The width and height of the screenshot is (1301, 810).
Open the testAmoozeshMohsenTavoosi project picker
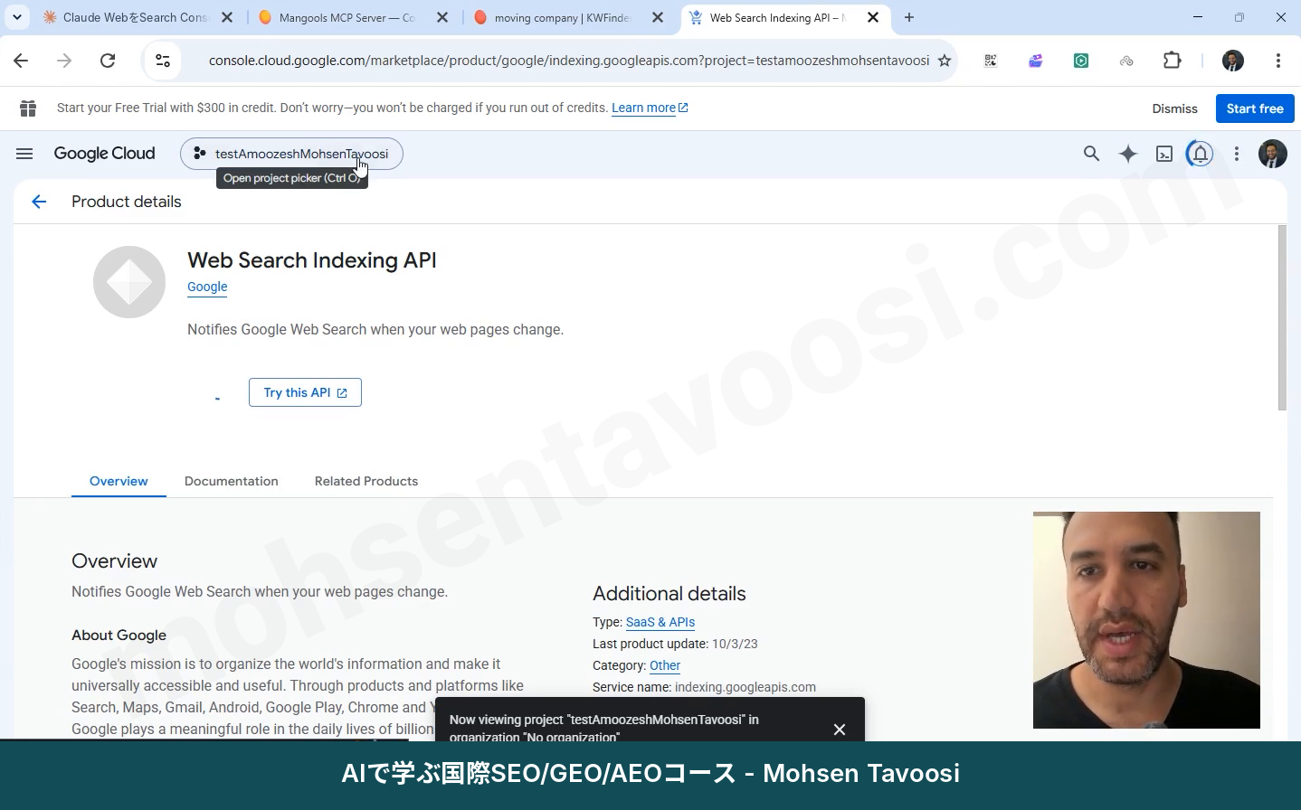(291, 154)
